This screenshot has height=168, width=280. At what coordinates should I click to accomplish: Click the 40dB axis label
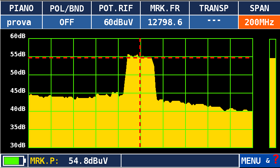[x=18, y=109]
